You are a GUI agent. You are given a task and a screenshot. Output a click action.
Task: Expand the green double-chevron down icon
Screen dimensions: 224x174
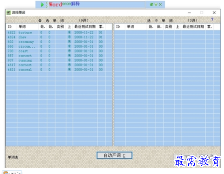click(156, 4)
